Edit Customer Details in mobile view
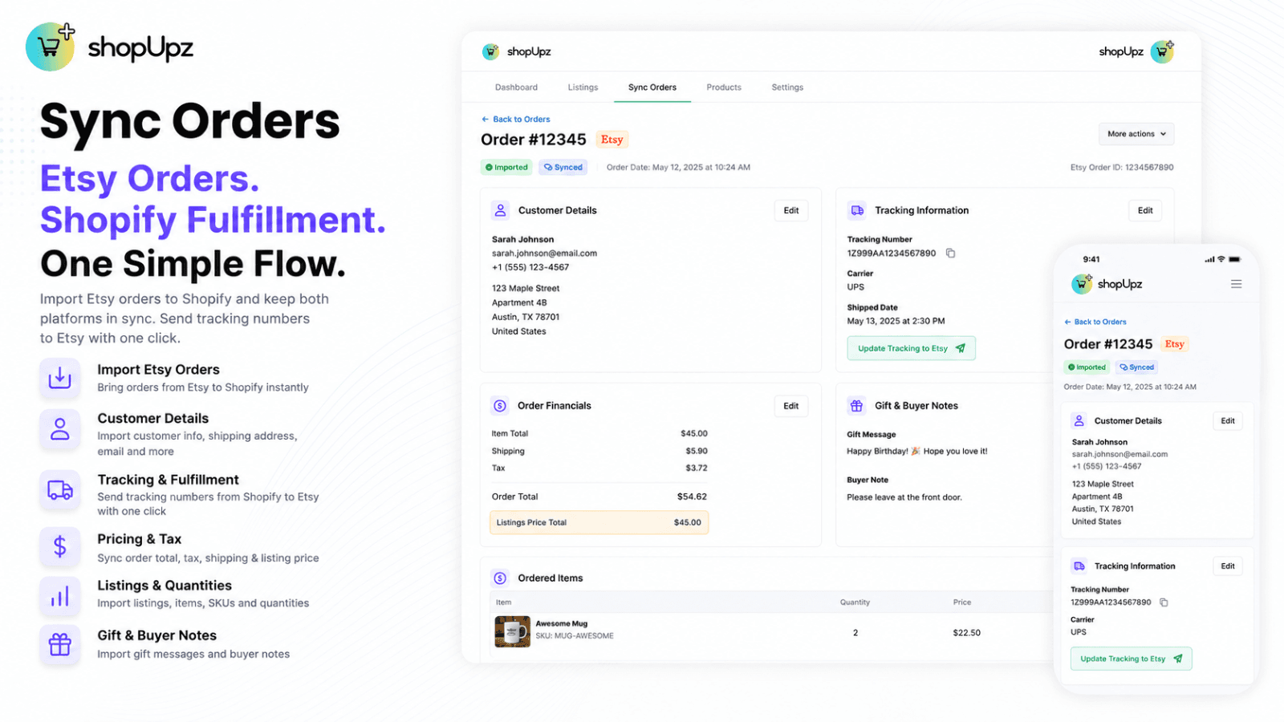The height and width of the screenshot is (722, 1284). pyautogui.click(x=1228, y=420)
